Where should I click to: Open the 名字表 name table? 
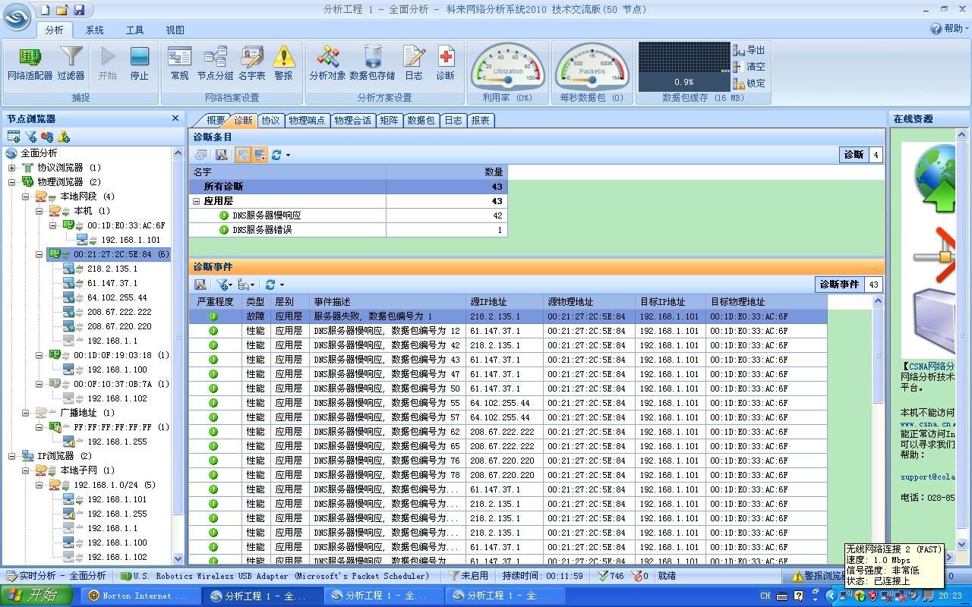tap(251, 62)
